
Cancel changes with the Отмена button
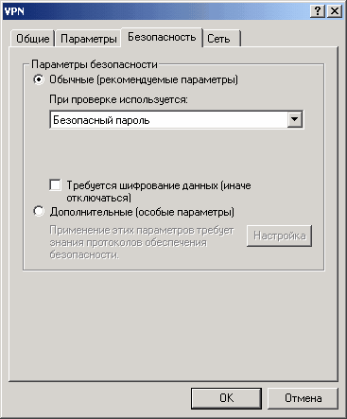(x=303, y=398)
